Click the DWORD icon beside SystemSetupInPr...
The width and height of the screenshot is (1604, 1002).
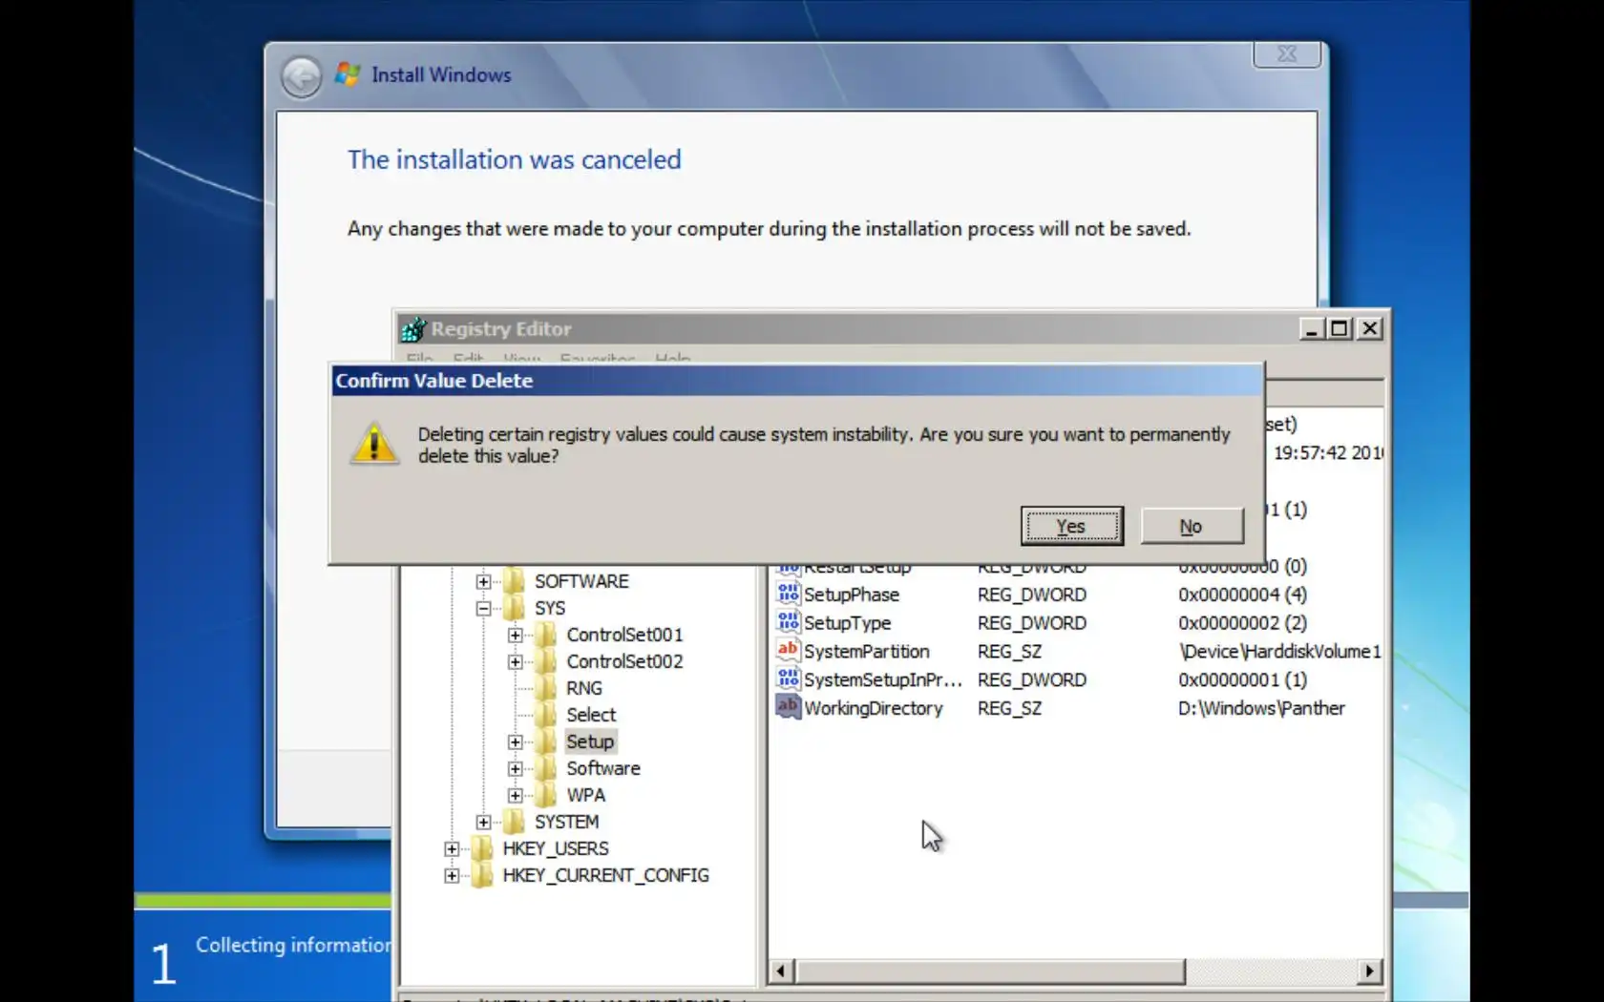[x=788, y=679]
